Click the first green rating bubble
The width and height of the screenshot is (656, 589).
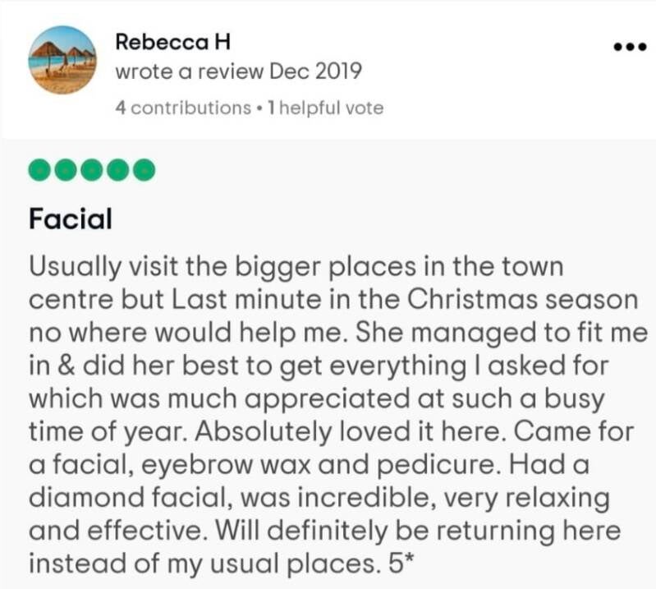point(39,169)
